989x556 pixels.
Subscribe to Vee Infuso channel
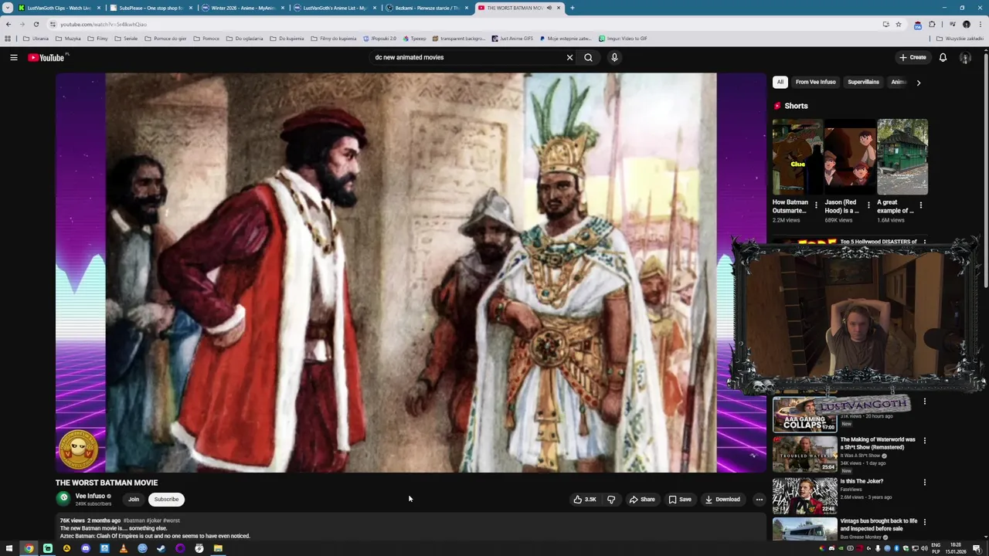pos(166,500)
